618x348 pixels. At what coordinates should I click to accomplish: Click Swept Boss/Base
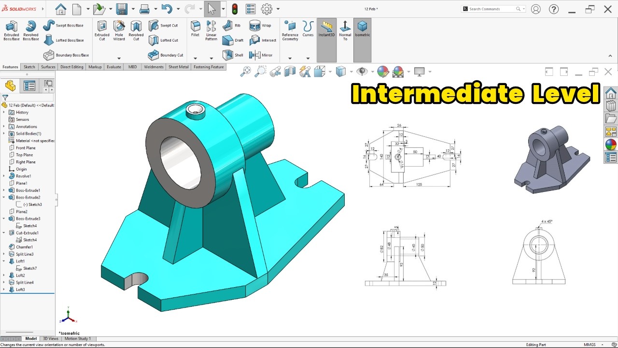[x=63, y=25]
